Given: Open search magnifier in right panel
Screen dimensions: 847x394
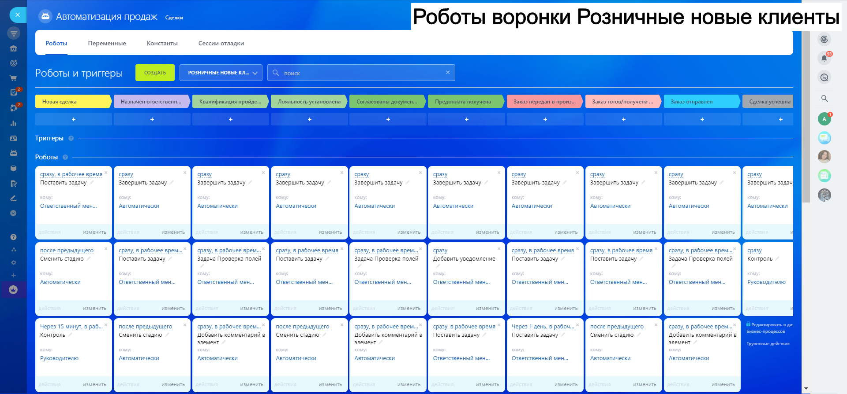Looking at the screenshot, I should pyautogui.click(x=824, y=99).
